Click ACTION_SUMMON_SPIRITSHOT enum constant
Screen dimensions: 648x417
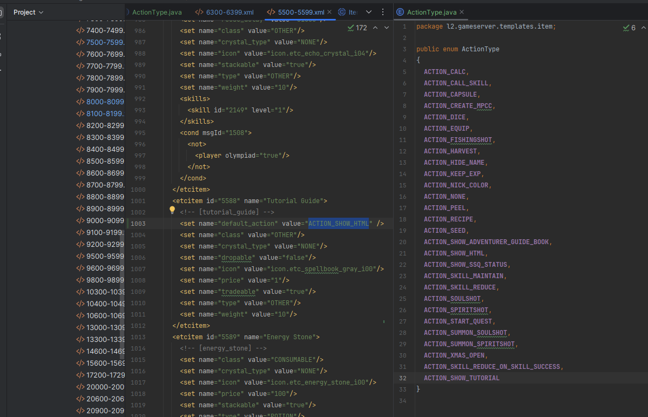pos(470,344)
